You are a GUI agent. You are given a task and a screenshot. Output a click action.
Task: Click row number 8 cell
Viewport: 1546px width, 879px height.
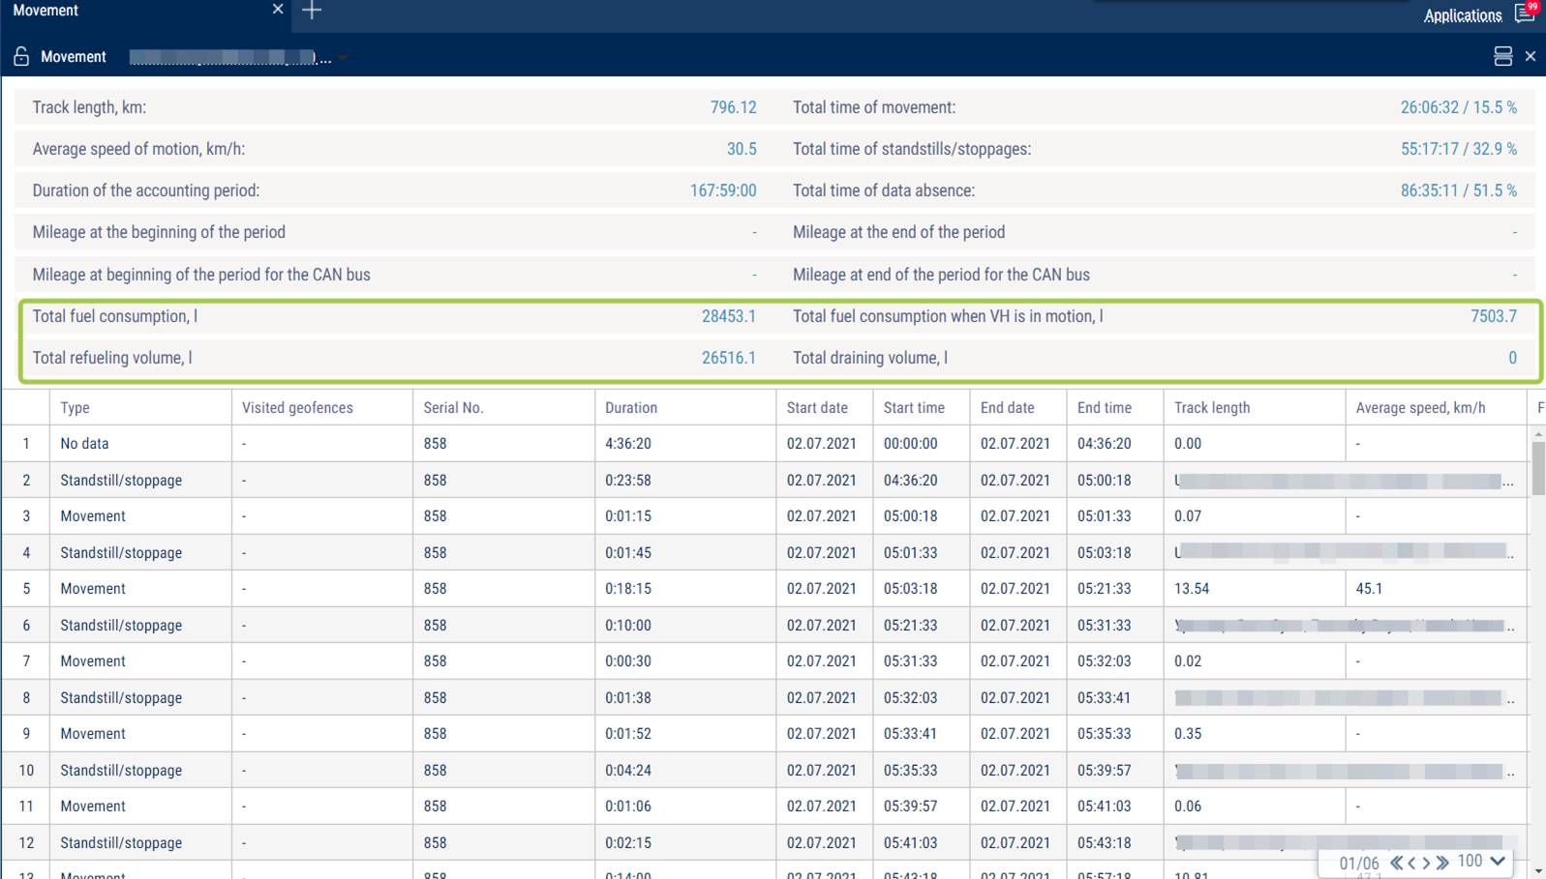[26, 698]
